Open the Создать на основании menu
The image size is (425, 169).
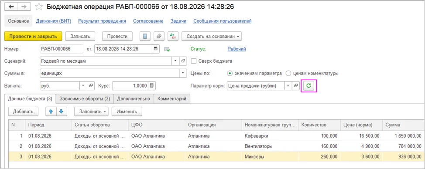click(x=212, y=36)
